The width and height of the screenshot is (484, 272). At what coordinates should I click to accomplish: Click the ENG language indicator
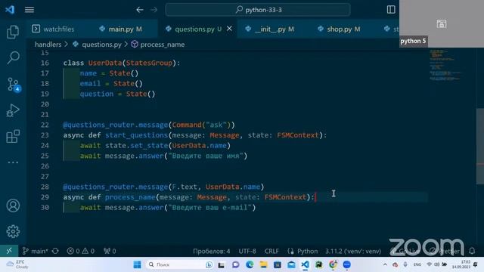coord(417,264)
